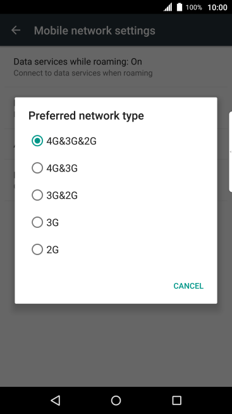
Task: Tap the 100% battery percentage indicator
Action: pos(194,8)
